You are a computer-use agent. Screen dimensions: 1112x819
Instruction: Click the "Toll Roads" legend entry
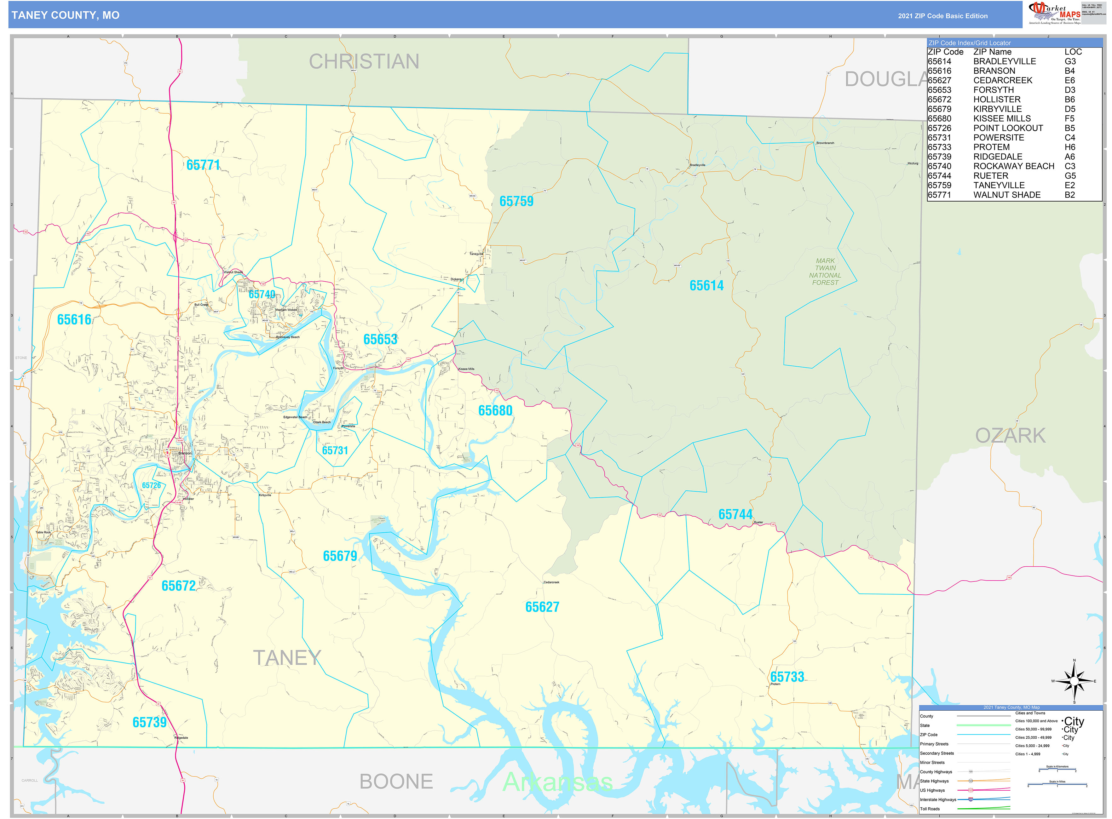930,809
